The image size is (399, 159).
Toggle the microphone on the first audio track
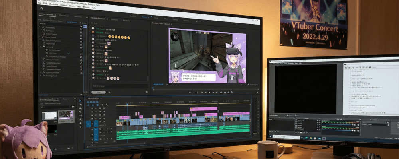(111, 128)
